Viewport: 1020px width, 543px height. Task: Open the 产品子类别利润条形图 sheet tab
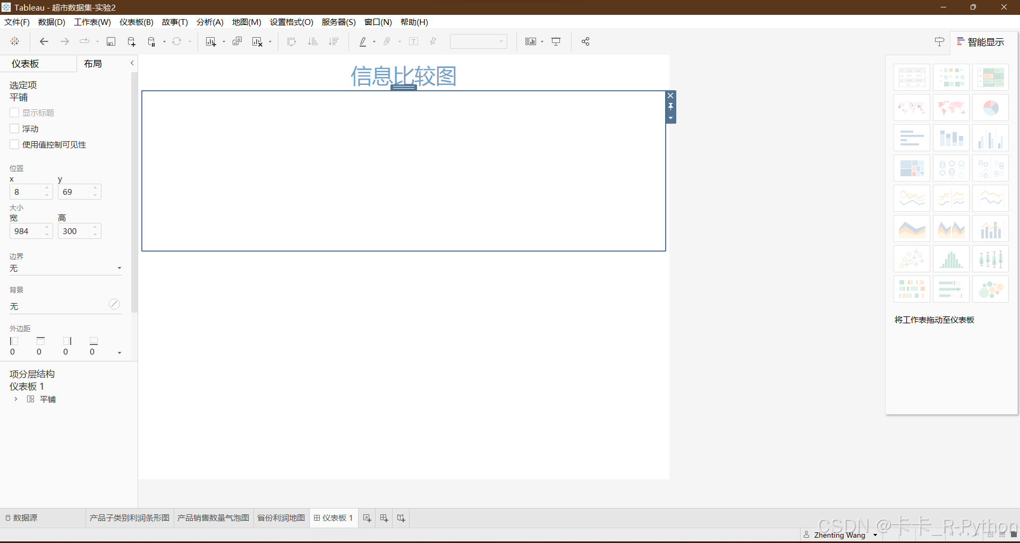click(x=130, y=518)
